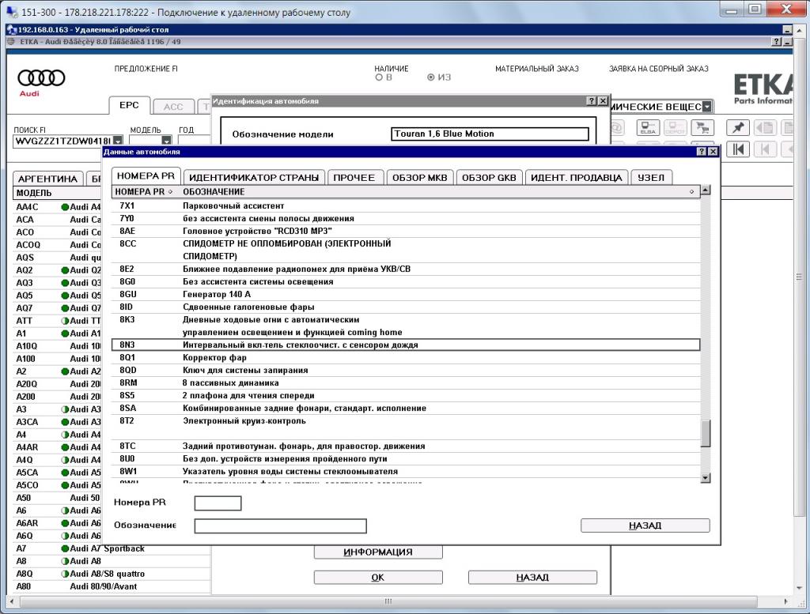Select row 8Q1 Корректор фар
The height and width of the screenshot is (614, 810).
406,357
